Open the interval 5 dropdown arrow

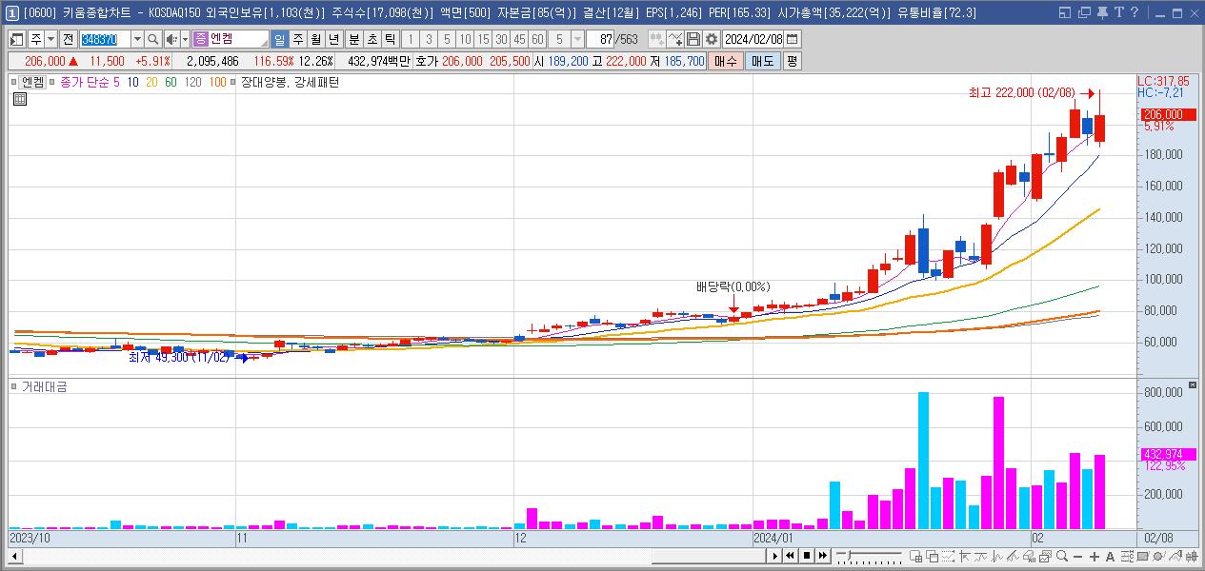pos(577,39)
